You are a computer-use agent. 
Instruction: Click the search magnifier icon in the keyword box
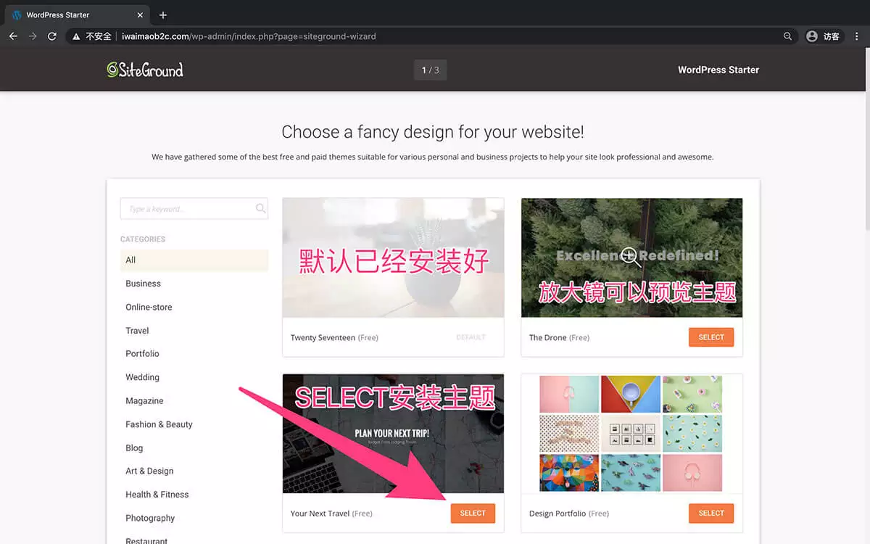tap(260, 208)
